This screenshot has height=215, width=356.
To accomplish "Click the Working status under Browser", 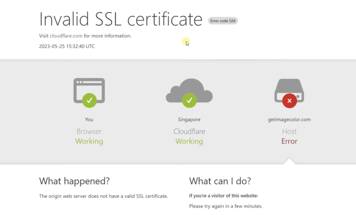I will click(x=89, y=141).
